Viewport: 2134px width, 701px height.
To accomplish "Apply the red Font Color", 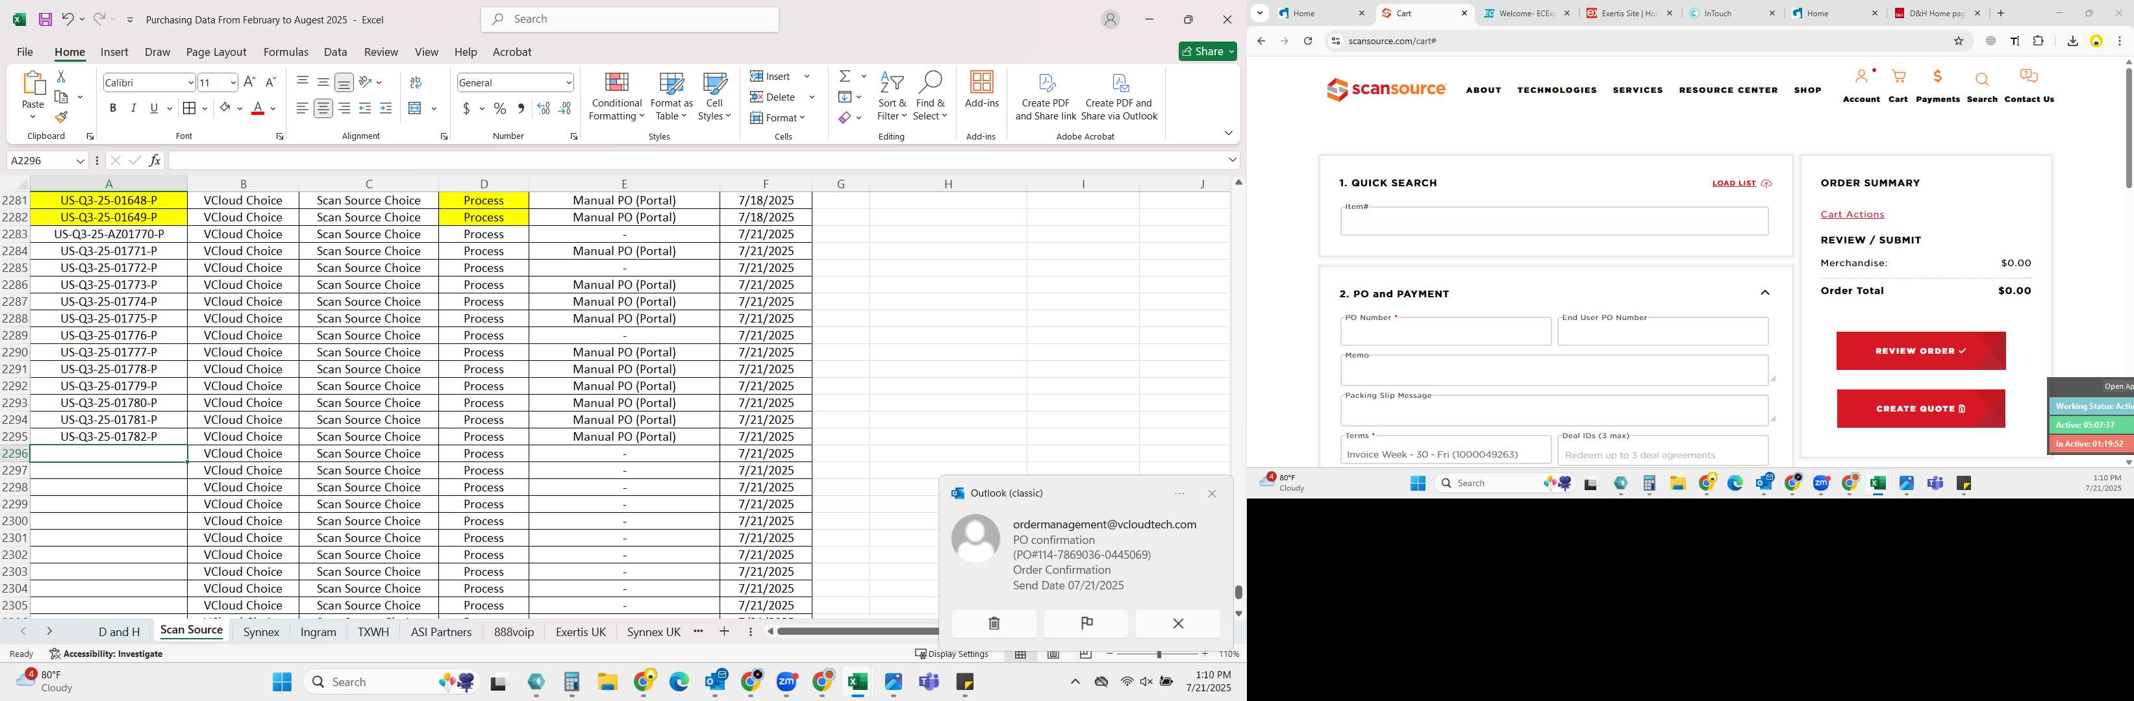I will pos(258,108).
